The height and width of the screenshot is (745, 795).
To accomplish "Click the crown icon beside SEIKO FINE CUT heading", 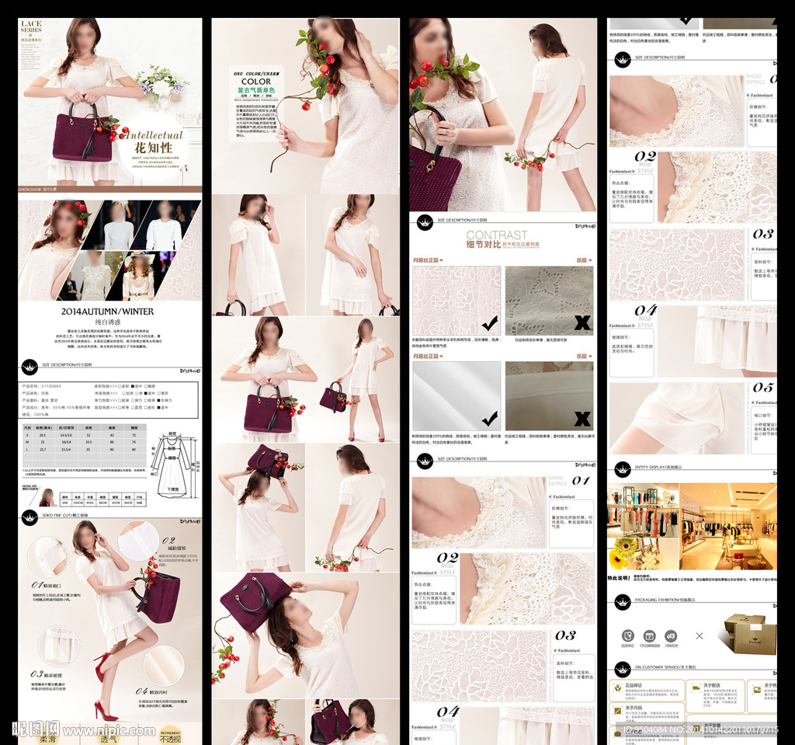I will (30, 517).
